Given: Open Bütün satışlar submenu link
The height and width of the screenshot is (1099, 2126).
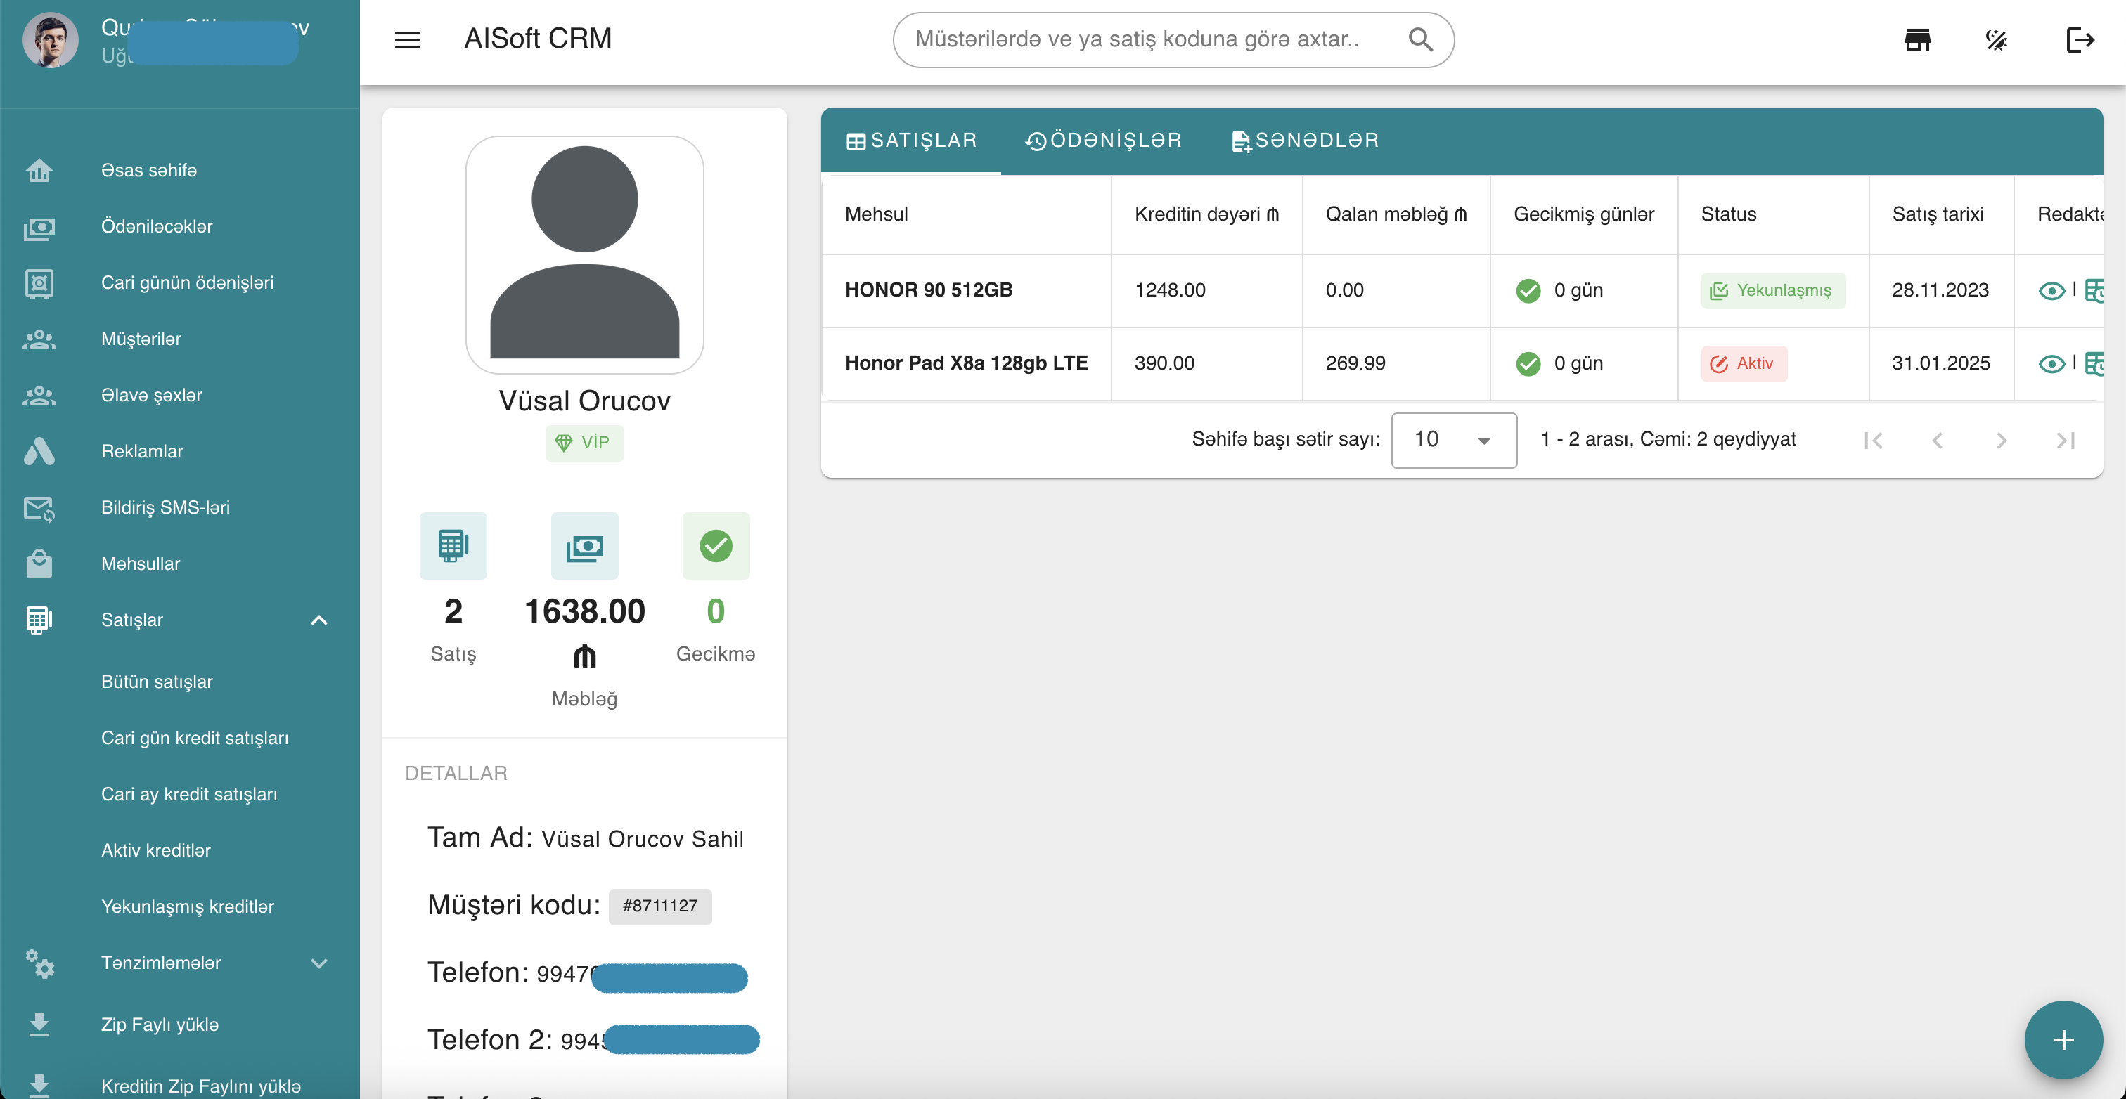Looking at the screenshot, I should (x=157, y=682).
